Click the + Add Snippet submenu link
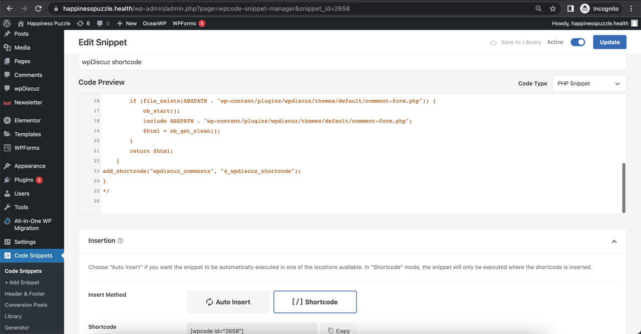641x334 pixels. (x=22, y=282)
